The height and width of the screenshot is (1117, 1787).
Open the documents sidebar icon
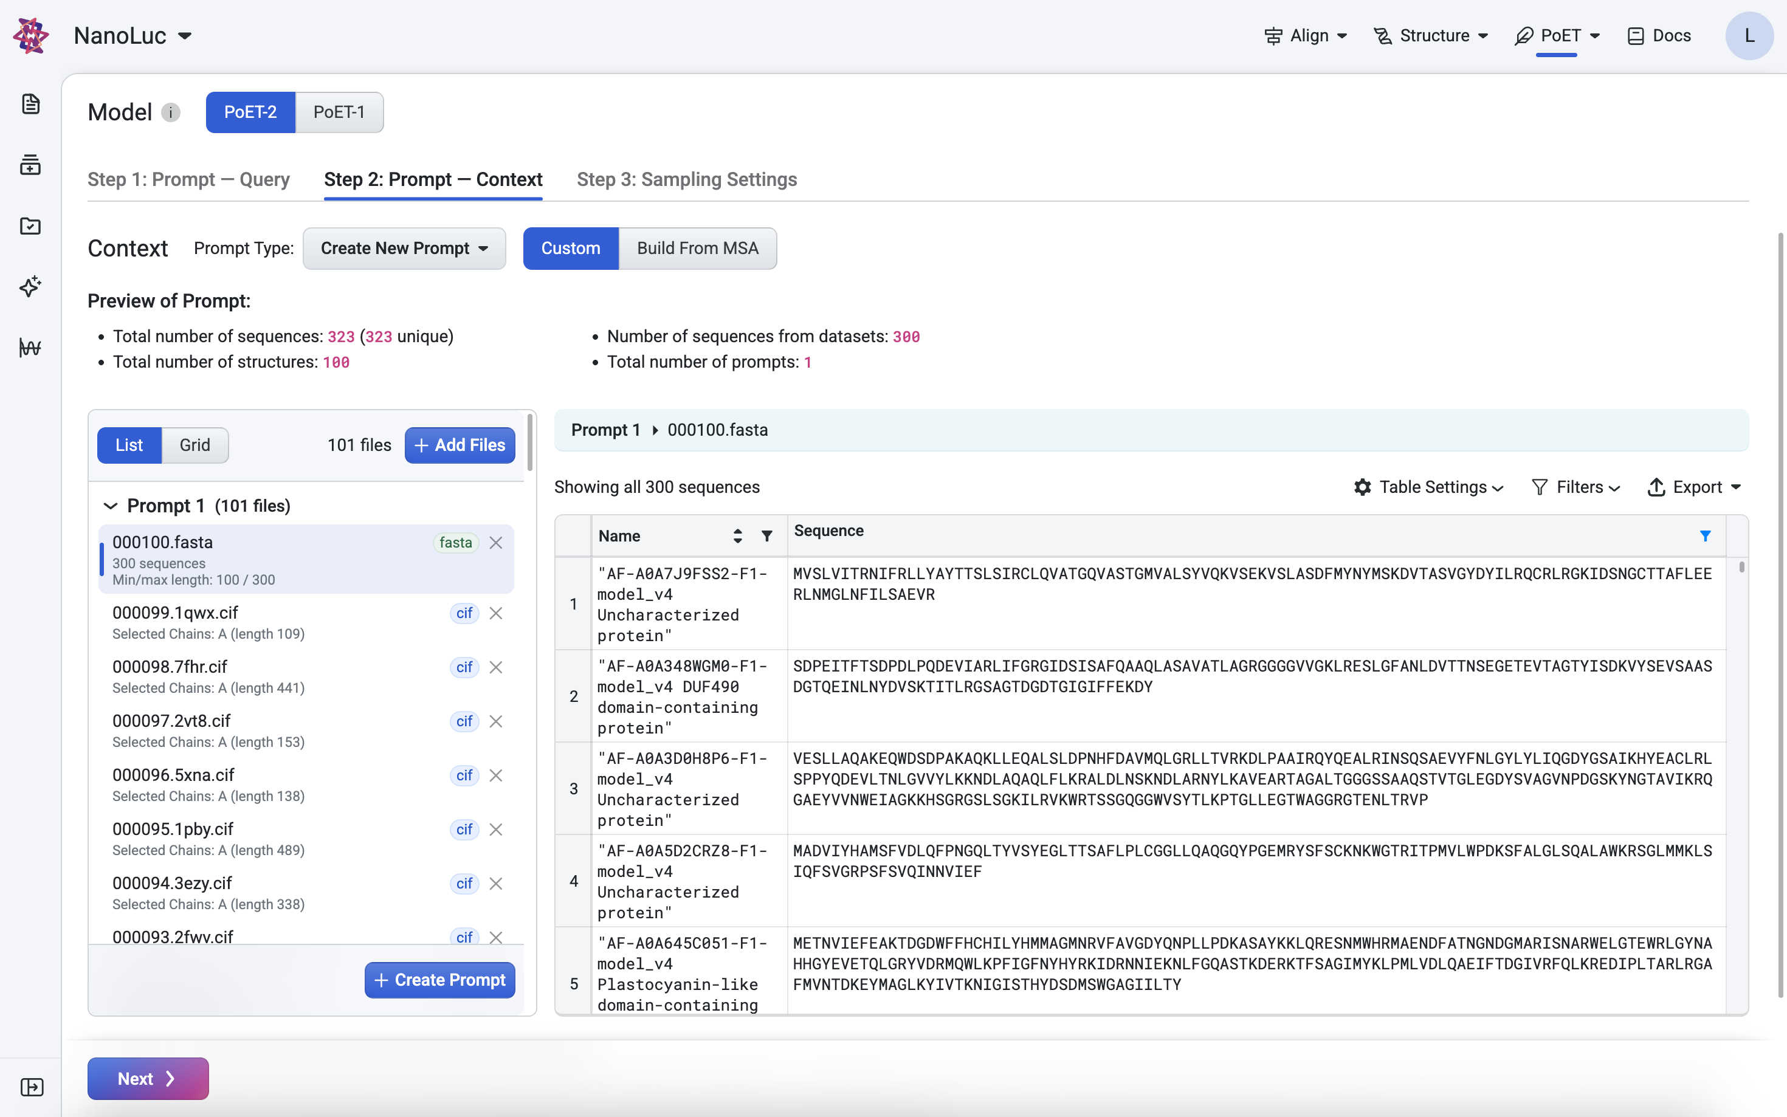(x=30, y=104)
